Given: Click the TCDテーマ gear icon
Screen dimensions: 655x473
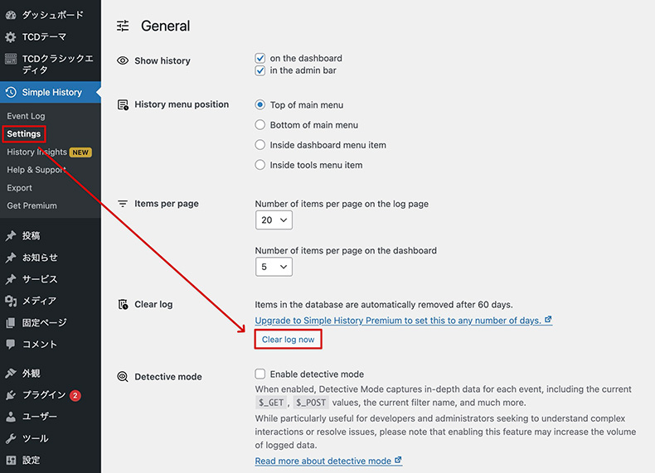Looking at the screenshot, I should click(11, 36).
